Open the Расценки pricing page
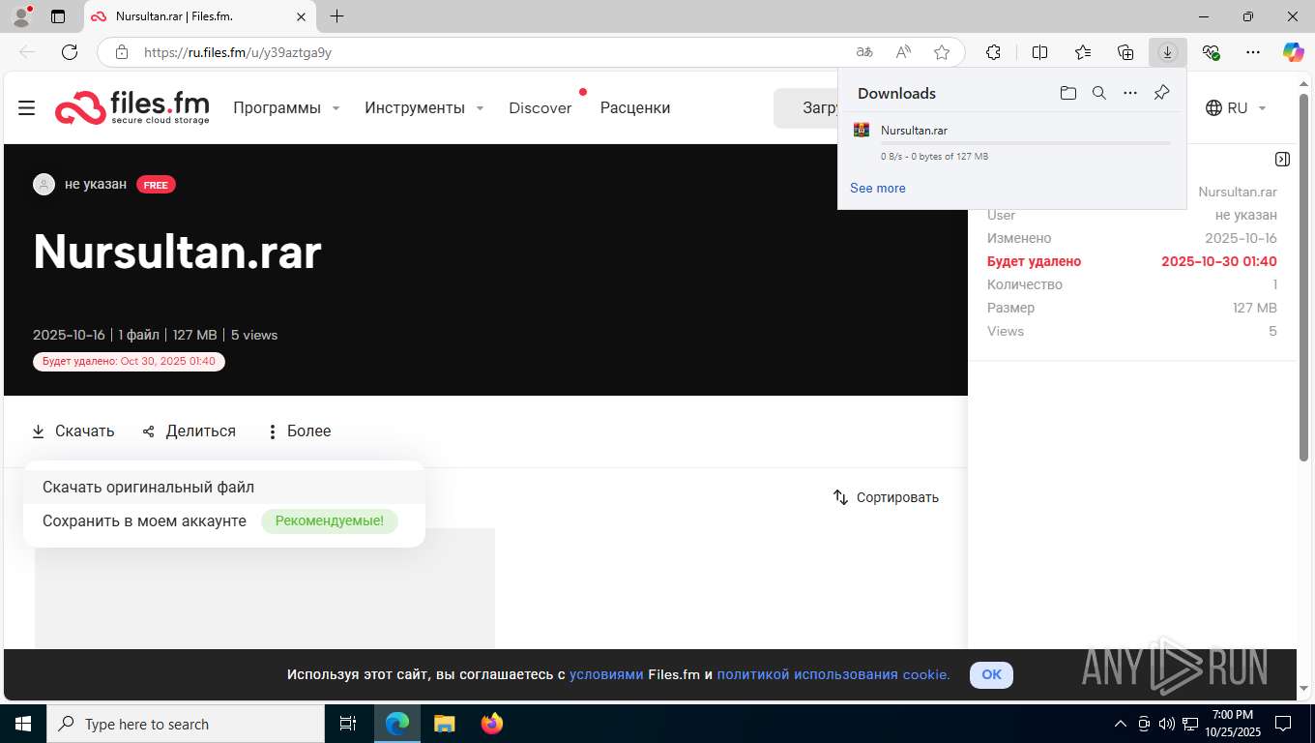The height and width of the screenshot is (743, 1315). (635, 108)
